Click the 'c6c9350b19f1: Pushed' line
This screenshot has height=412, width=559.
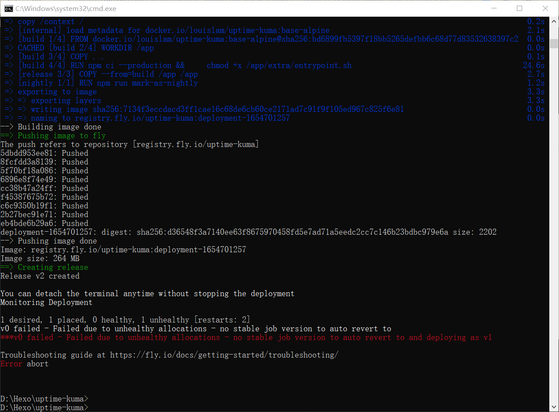click(44, 206)
